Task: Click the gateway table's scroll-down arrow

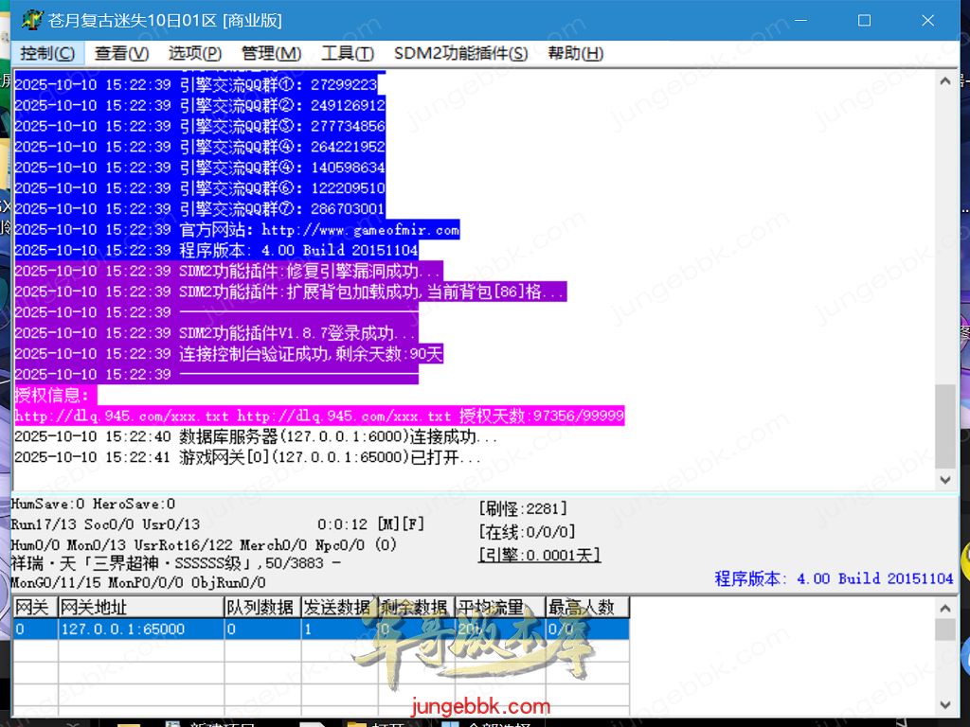Action: pos(944,704)
